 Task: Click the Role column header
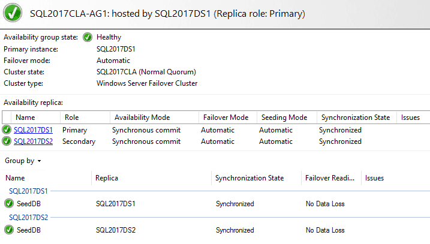click(85, 118)
